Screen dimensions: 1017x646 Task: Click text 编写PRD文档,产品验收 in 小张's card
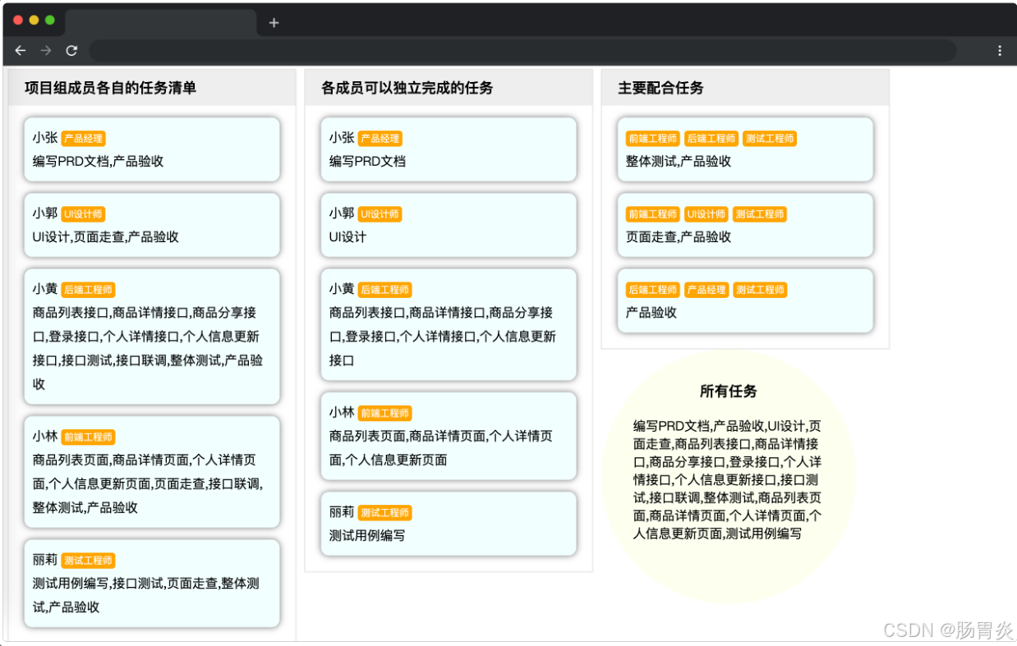click(98, 162)
